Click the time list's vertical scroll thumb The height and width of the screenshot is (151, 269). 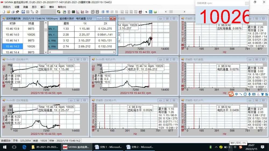(x=46, y=30)
